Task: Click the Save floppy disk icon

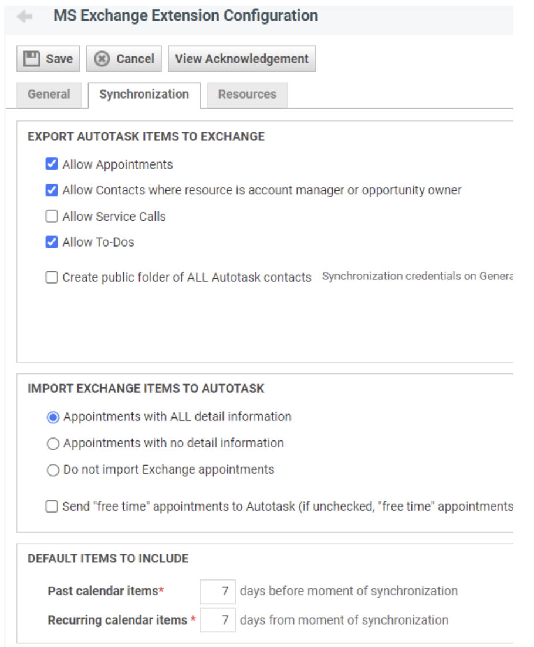Action: tap(32, 59)
